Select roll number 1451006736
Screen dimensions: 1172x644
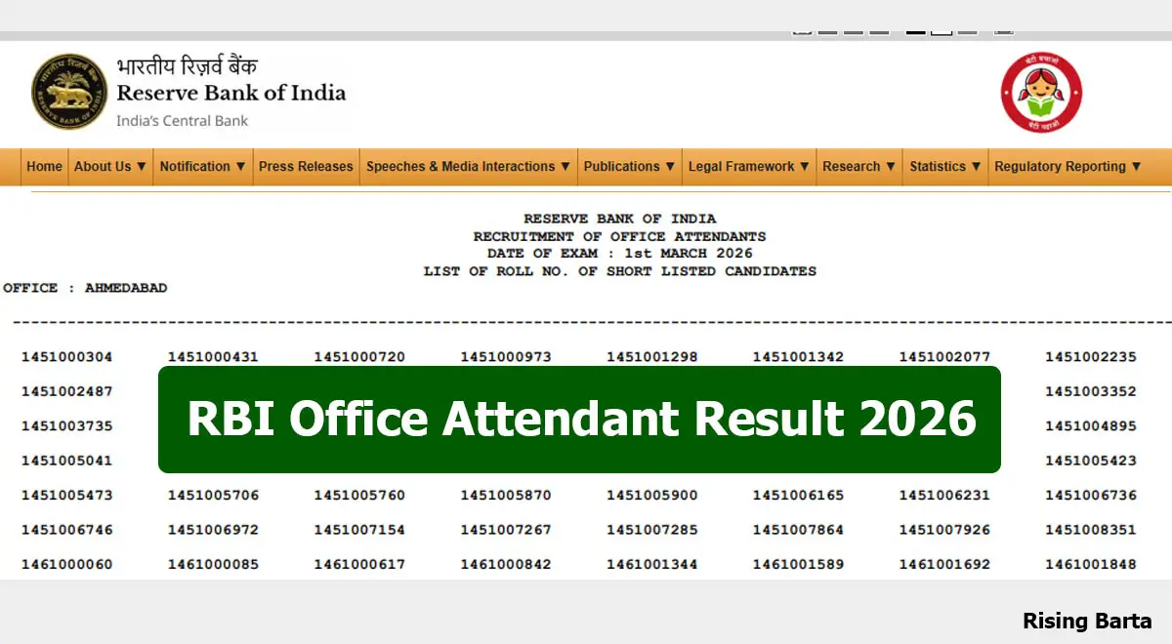1091,496
